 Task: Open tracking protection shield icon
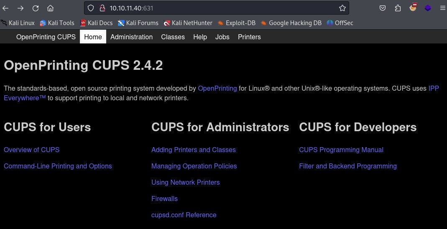91,8
